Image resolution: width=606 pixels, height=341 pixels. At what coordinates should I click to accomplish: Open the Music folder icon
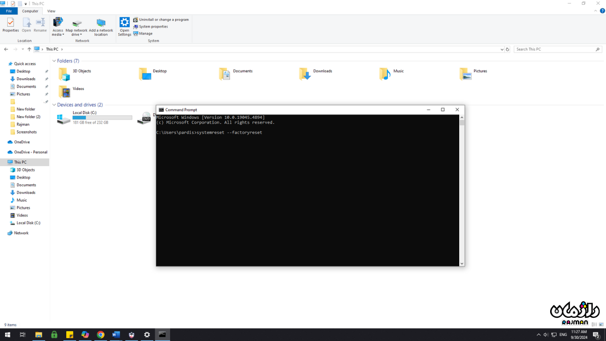385,74
